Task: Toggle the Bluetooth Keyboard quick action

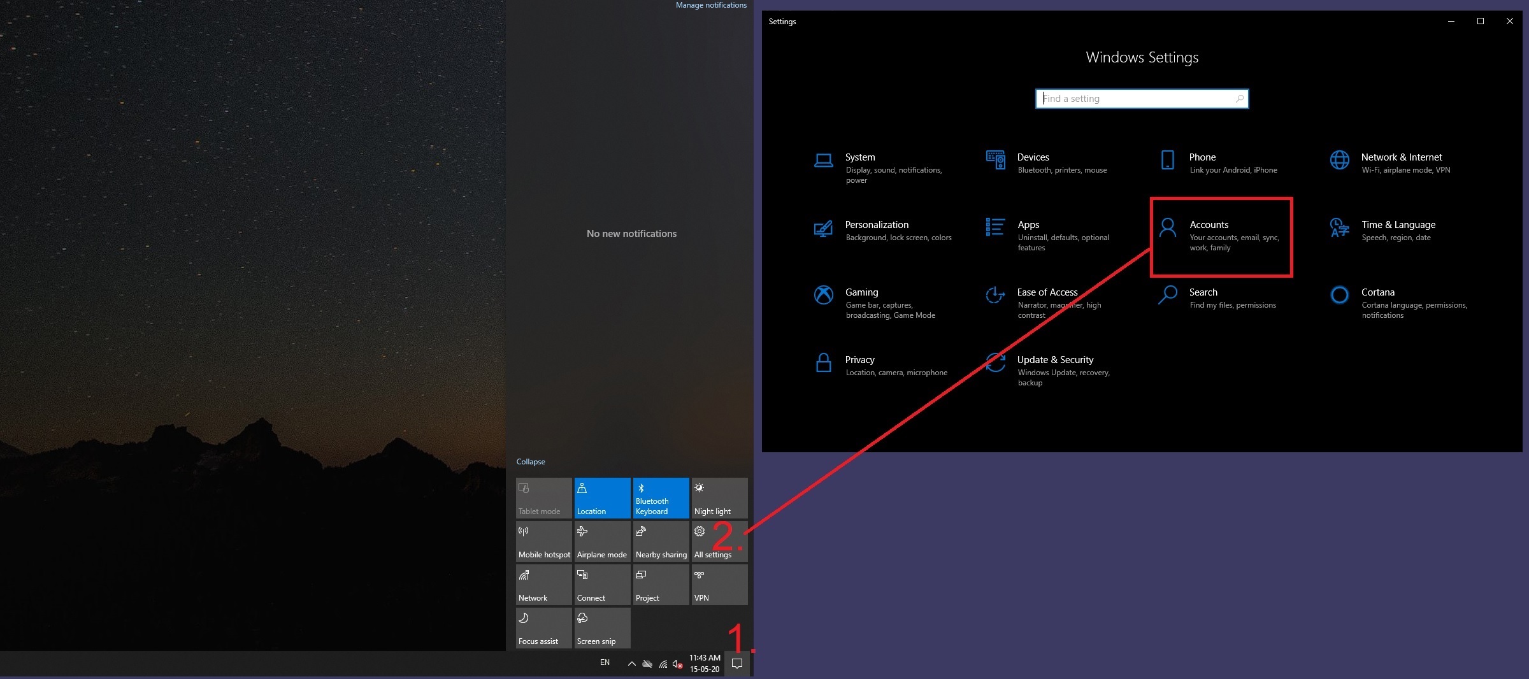Action: (661, 498)
